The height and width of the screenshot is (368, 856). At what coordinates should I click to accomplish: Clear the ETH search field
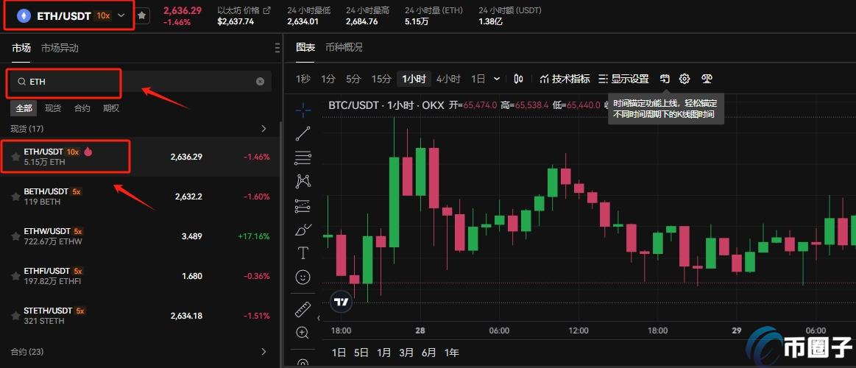click(x=261, y=82)
